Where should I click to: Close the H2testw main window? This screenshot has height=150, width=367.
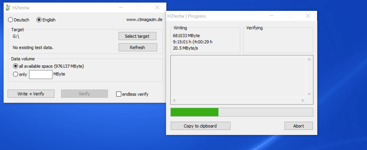pyautogui.click(x=157, y=8)
